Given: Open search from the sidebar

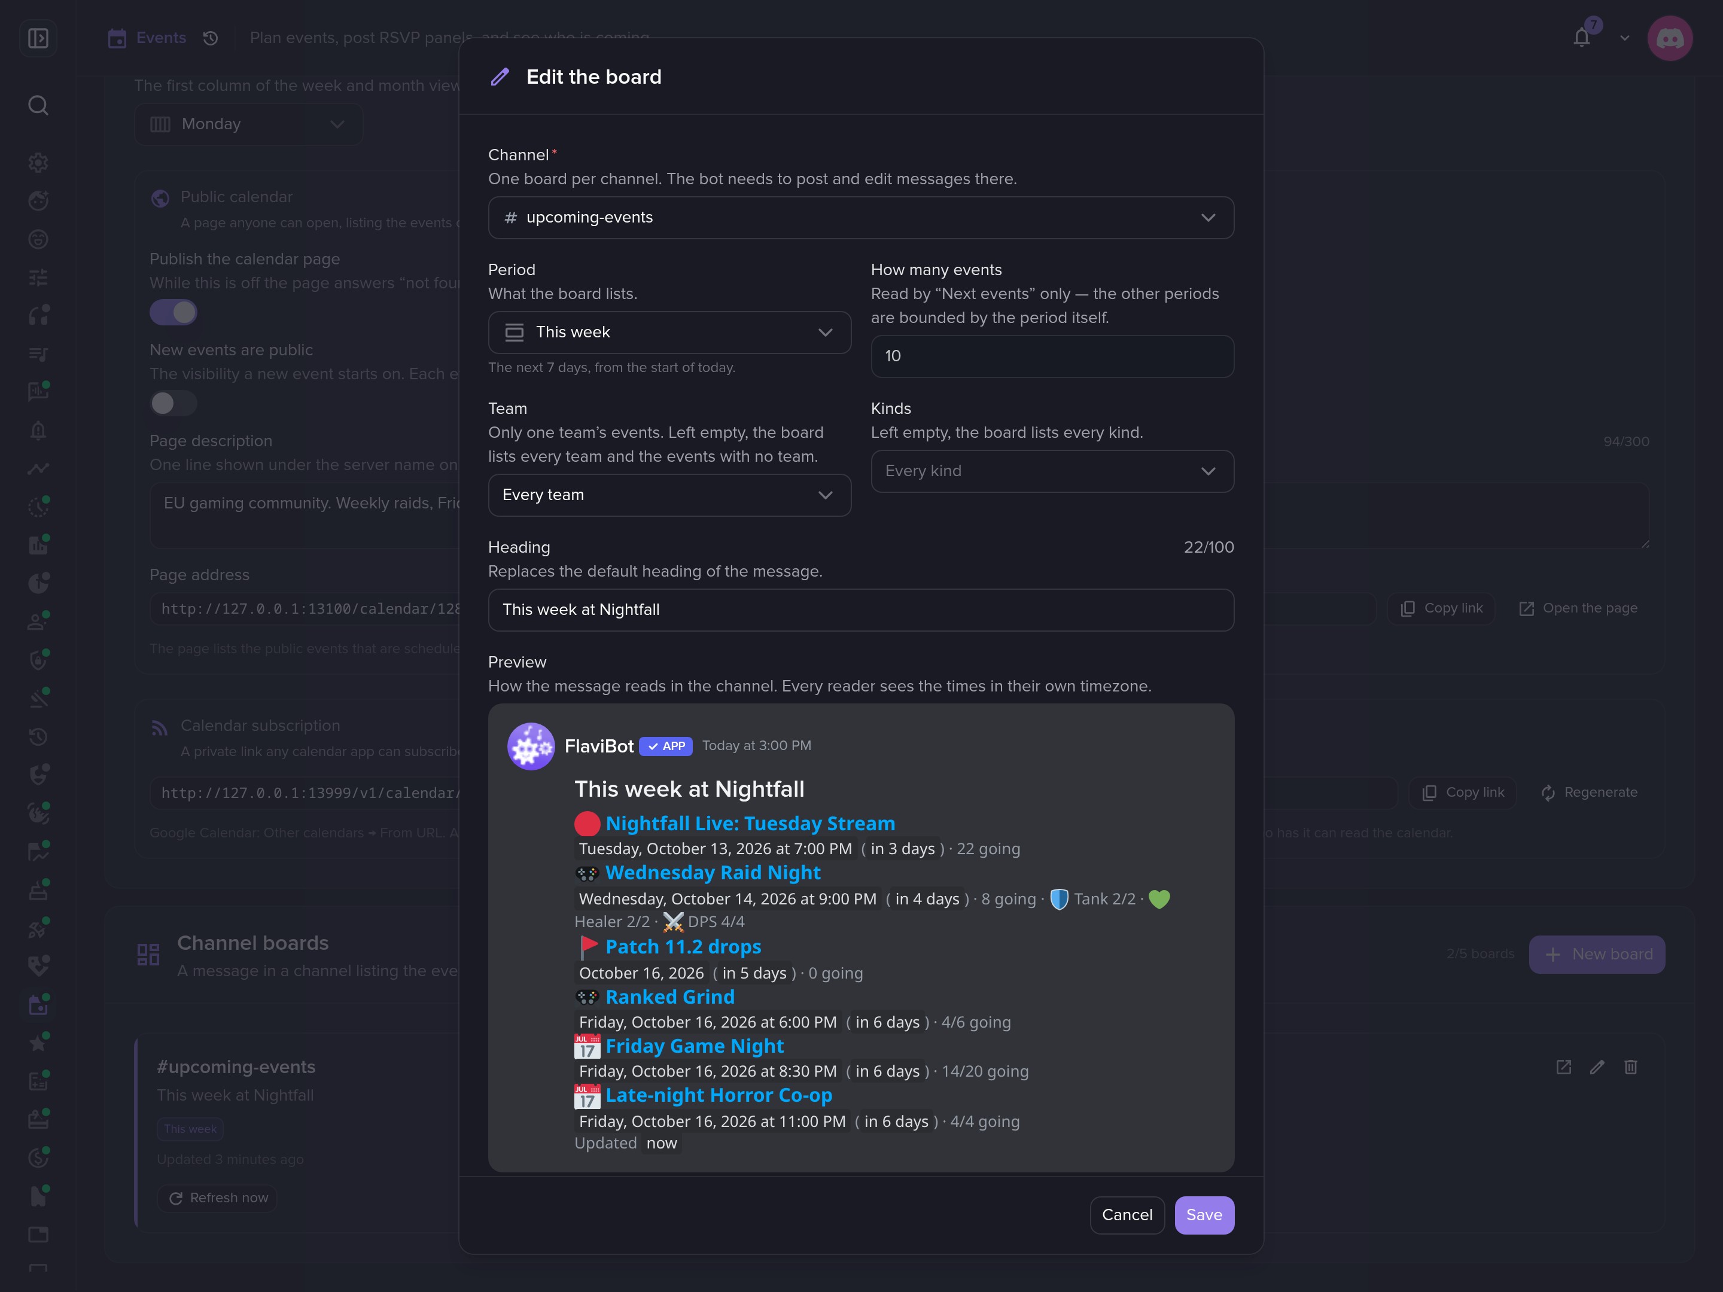Looking at the screenshot, I should [x=38, y=105].
